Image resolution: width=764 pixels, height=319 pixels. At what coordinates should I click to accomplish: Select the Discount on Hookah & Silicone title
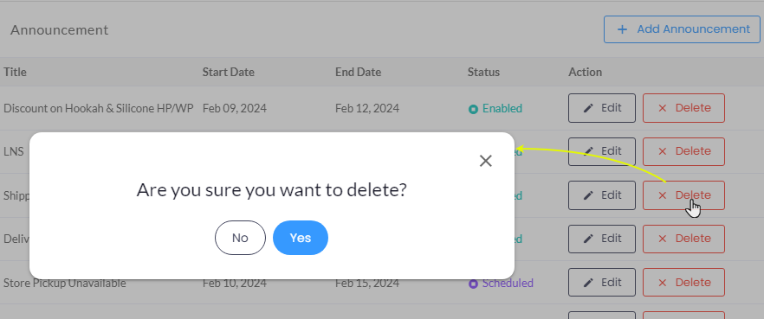point(100,108)
